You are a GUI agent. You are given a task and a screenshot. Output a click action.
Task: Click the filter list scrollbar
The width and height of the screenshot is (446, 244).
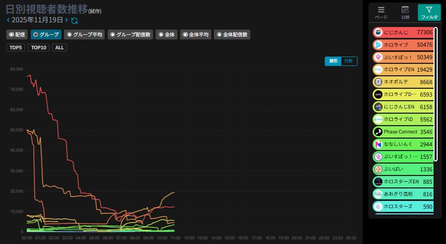click(436, 94)
